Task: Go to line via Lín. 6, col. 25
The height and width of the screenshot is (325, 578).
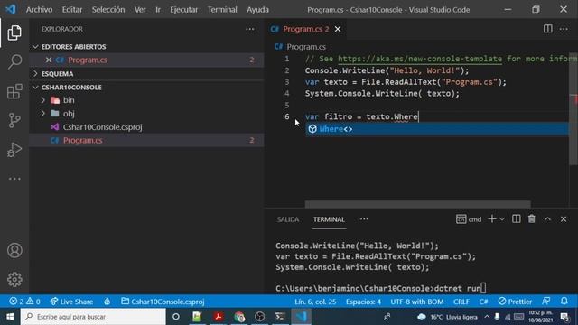Action: coord(315,302)
